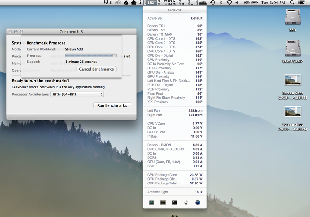
Task: Open Google Drive menu bar icon
Action: click(126, 3)
